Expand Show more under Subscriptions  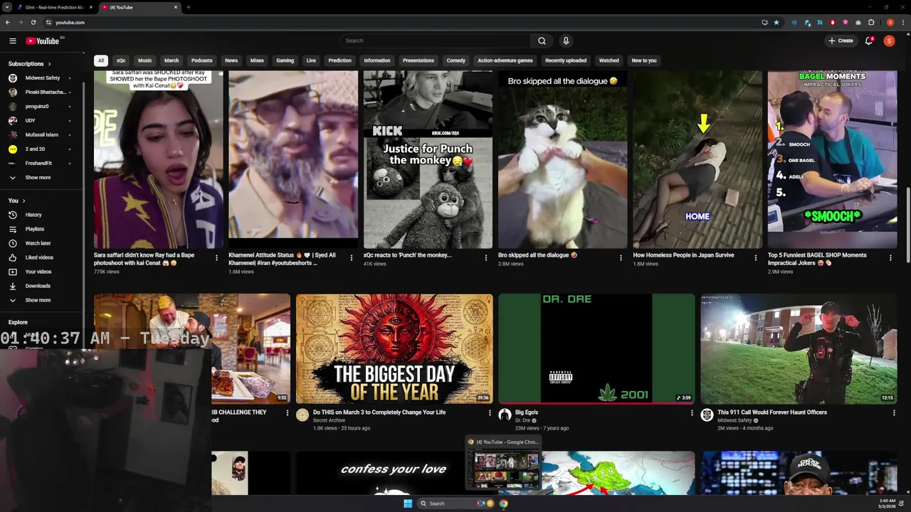[x=38, y=178]
